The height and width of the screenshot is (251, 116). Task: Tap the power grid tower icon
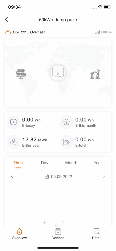click(95, 74)
